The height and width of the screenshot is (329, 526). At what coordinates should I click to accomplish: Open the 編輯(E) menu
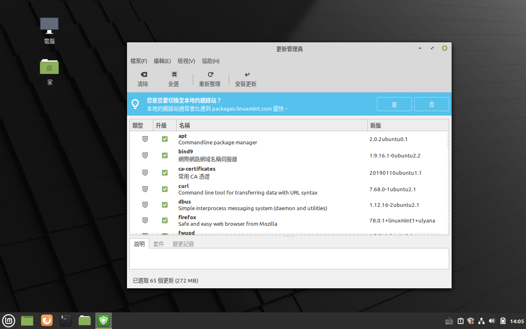coord(162,61)
